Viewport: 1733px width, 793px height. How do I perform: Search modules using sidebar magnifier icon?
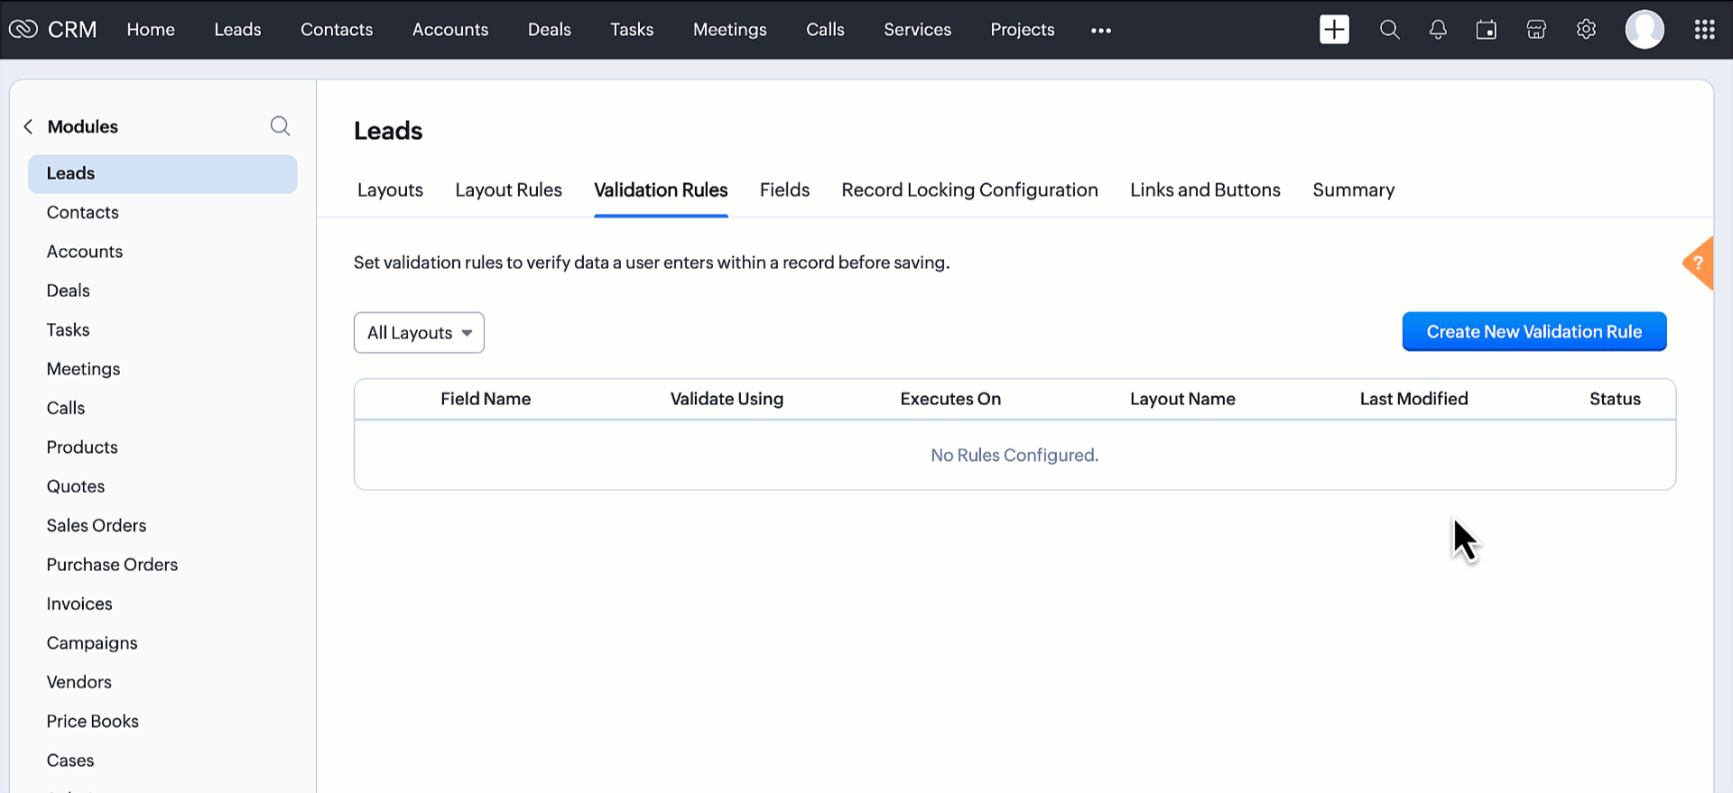[x=280, y=126]
